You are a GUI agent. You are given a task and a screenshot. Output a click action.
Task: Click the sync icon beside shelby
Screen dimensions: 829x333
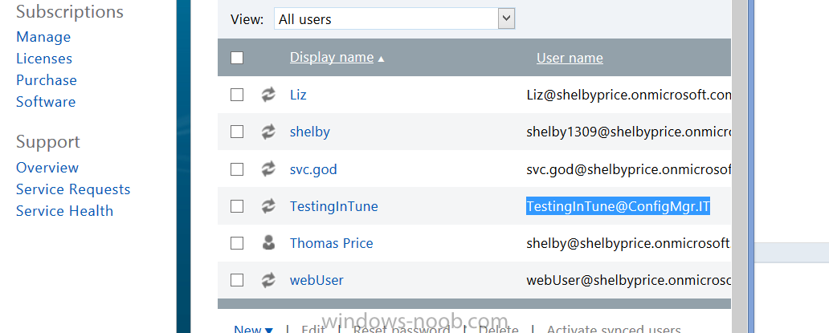[268, 132]
